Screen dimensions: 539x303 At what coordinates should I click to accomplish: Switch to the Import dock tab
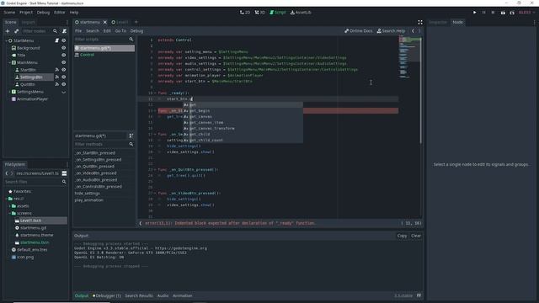(28, 22)
